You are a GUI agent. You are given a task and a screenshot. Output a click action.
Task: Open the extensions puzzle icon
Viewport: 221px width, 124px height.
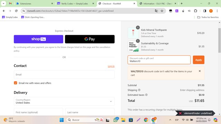tap(195, 11)
